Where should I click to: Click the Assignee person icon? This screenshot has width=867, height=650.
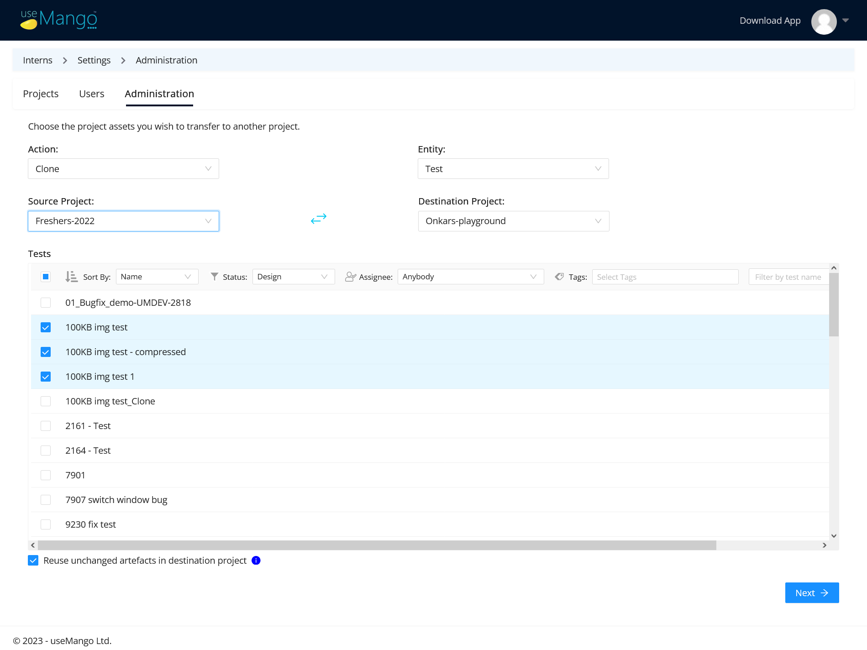click(x=350, y=277)
